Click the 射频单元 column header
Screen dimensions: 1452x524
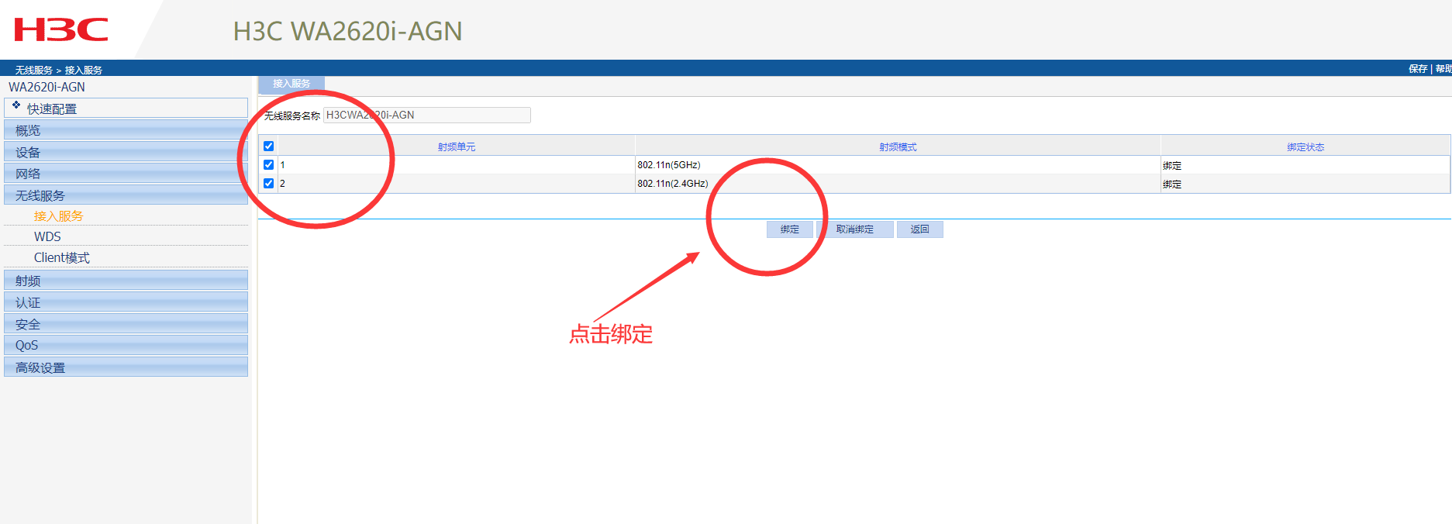click(x=457, y=147)
